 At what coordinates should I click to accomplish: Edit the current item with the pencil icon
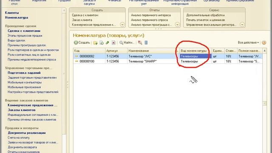pos(108,42)
